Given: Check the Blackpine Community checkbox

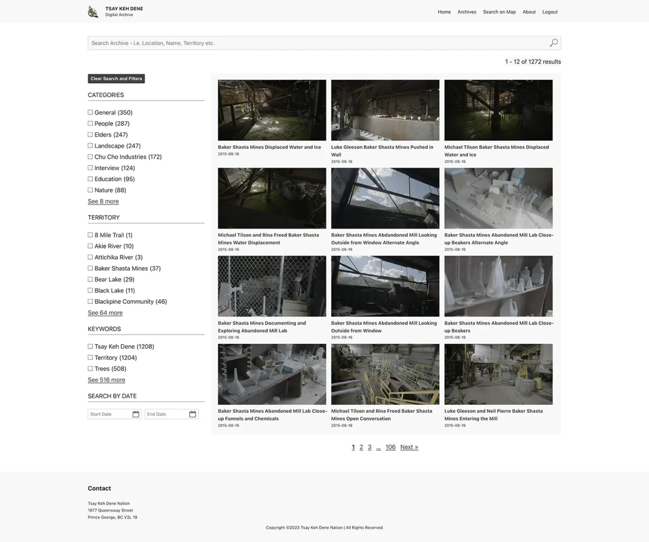Looking at the screenshot, I should [90, 301].
